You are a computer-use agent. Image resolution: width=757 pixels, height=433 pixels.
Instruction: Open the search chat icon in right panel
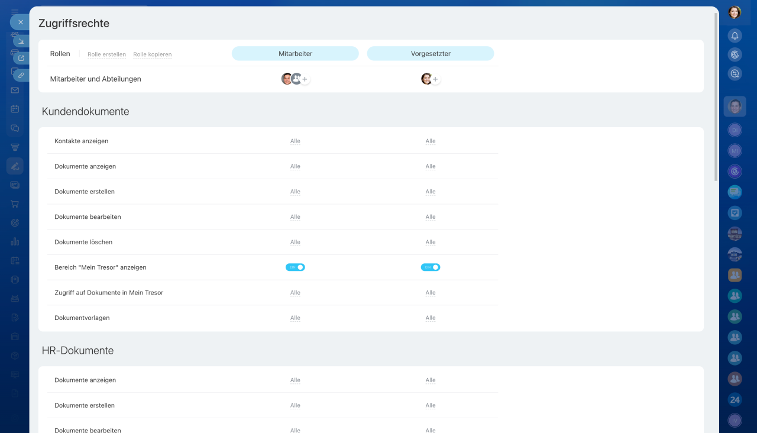(735, 73)
